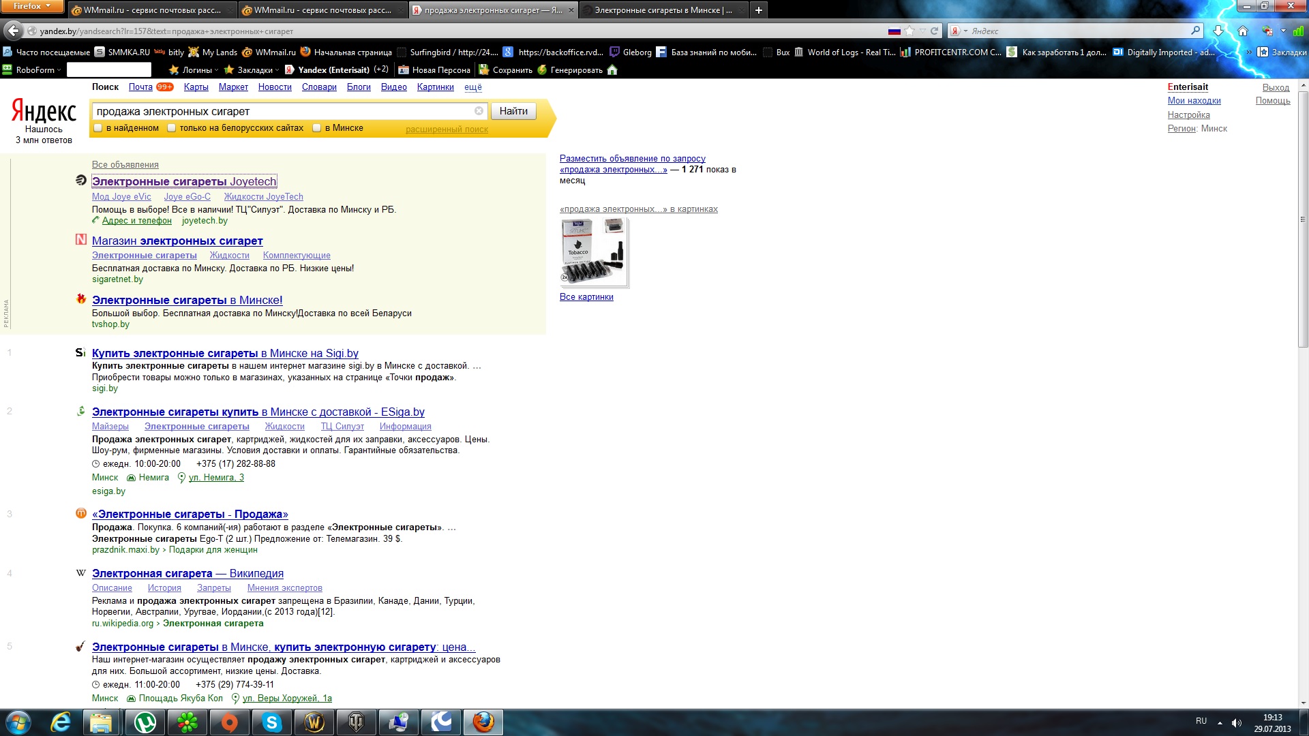Click the Найти search button
This screenshot has width=1309, height=736.
pos(513,111)
